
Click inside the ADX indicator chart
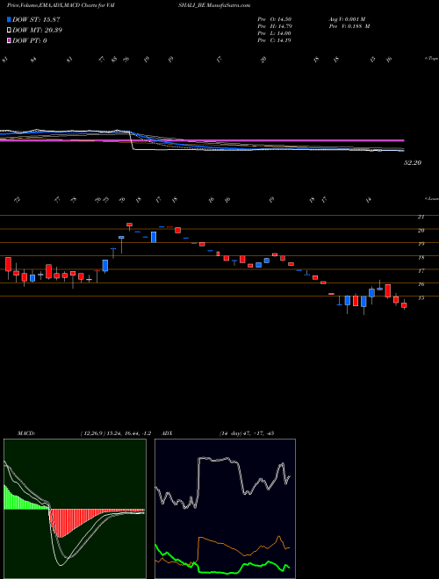click(x=225, y=509)
